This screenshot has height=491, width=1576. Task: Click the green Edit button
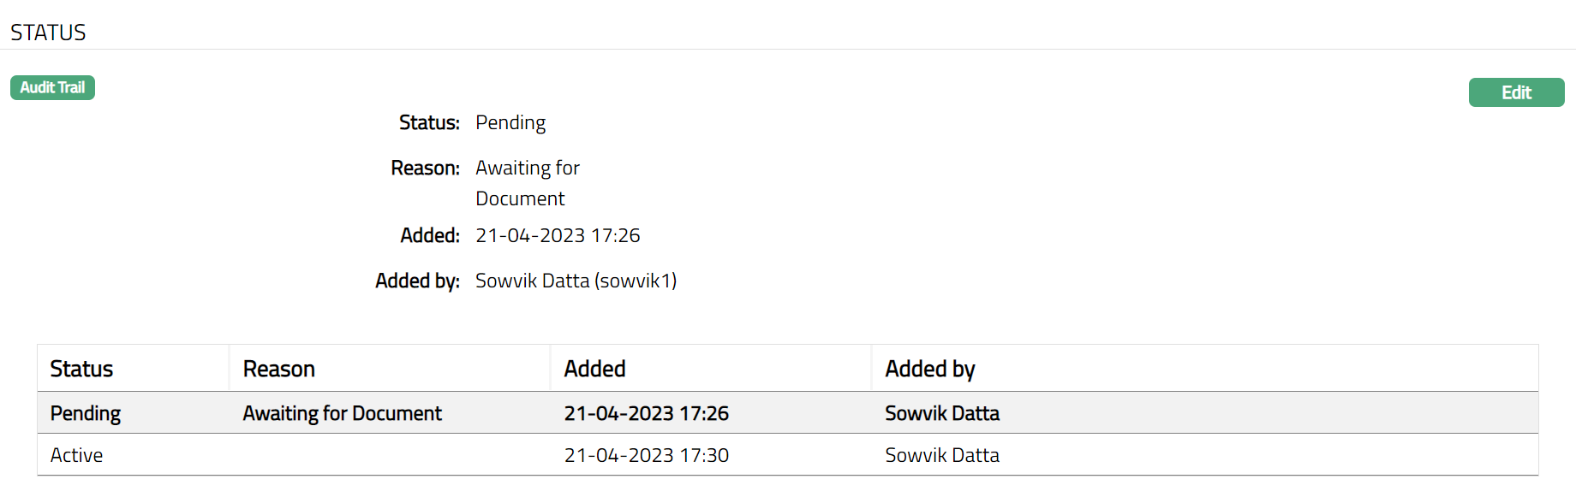(x=1515, y=92)
